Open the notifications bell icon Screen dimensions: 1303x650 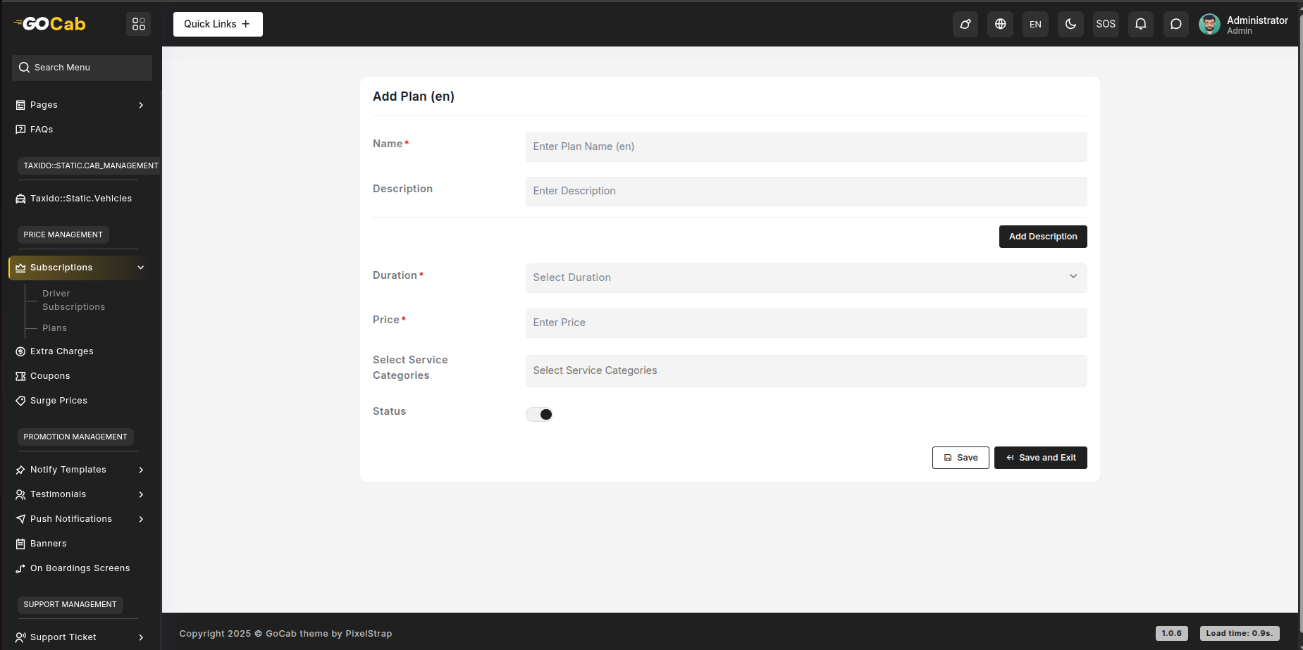[x=1140, y=24]
